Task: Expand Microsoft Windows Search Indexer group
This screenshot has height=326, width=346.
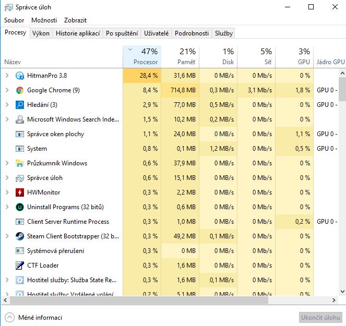Action: point(7,119)
